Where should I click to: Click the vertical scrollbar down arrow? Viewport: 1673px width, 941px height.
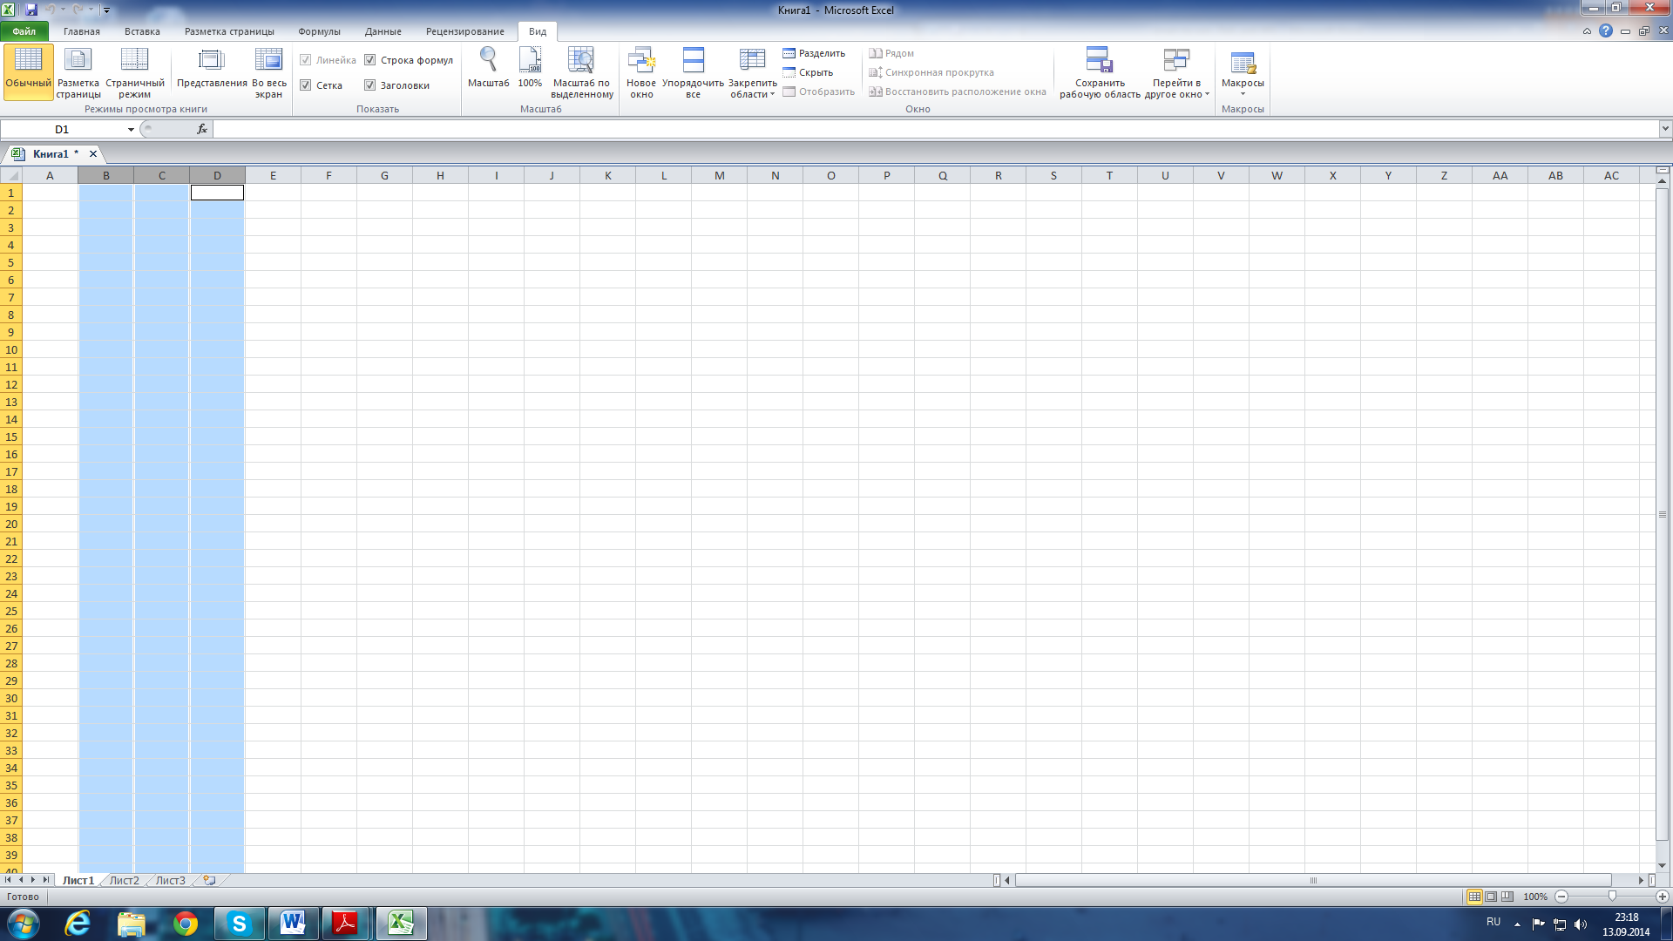1663,865
